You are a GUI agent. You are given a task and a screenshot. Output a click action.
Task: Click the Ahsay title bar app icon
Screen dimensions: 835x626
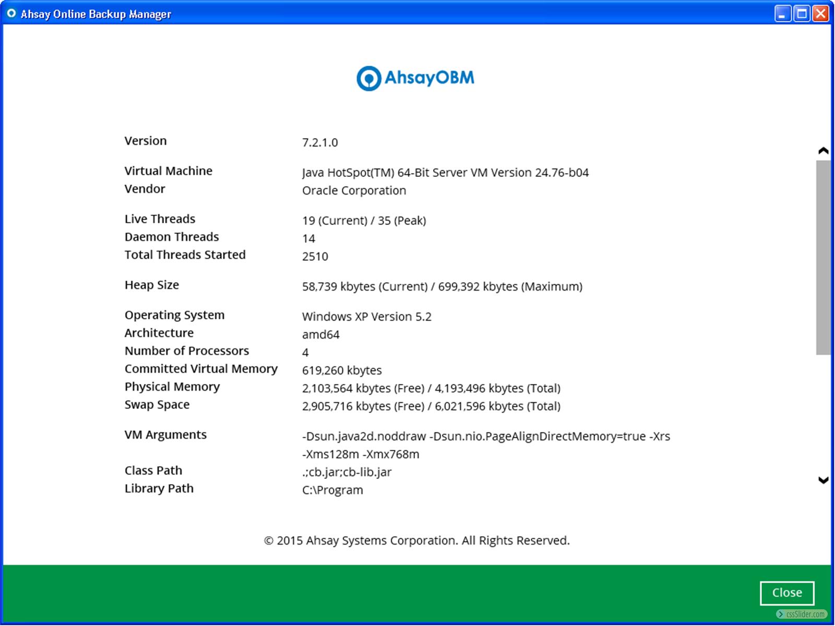(11, 13)
